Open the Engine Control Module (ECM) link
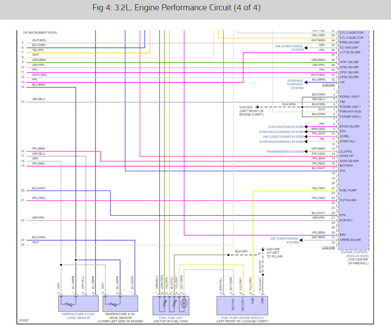The image size is (391, 327). coord(354,254)
